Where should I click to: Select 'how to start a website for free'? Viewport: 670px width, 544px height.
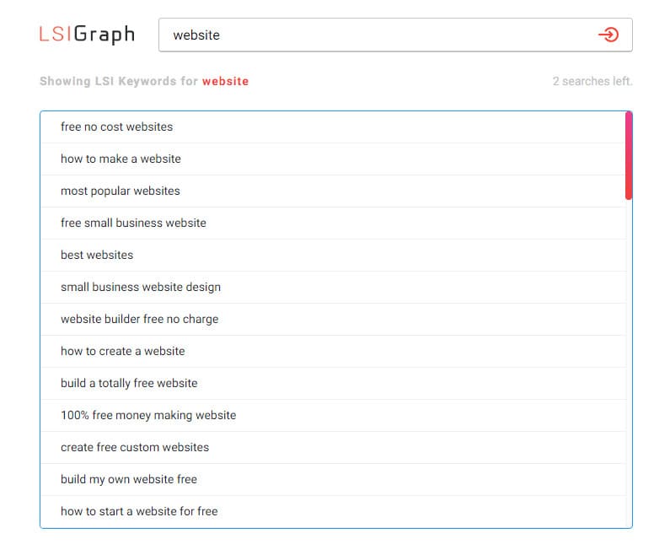[139, 511]
